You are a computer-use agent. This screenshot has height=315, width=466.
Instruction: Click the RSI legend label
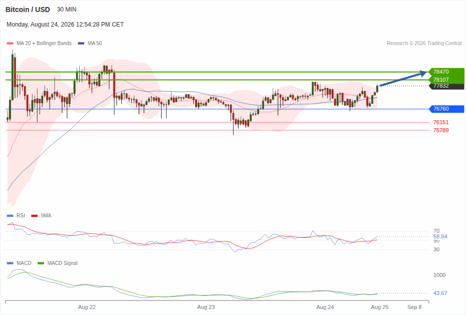point(21,216)
